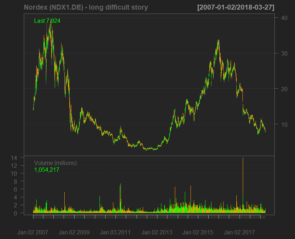The image size is (295, 239).
Task: Select the 'Jan 02 2013' x-axis label
Action: (157, 232)
